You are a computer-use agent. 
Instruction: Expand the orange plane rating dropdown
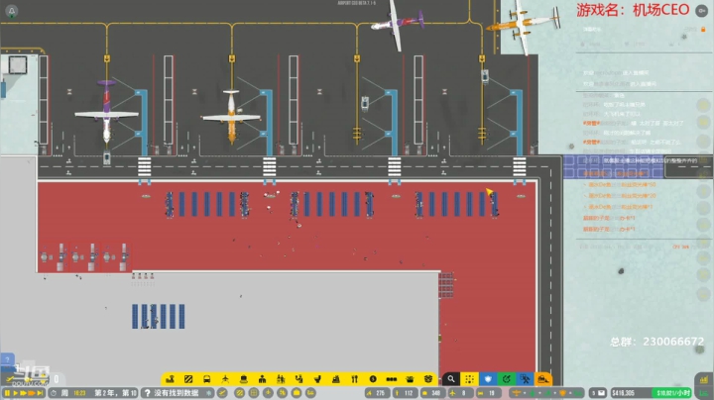pyautogui.click(x=519, y=393)
